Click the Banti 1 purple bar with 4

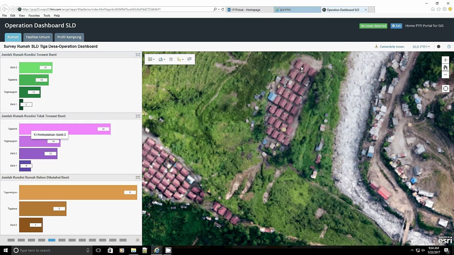point(25,166)
